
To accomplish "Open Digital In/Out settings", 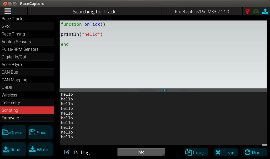I will (x=27, y=57).
